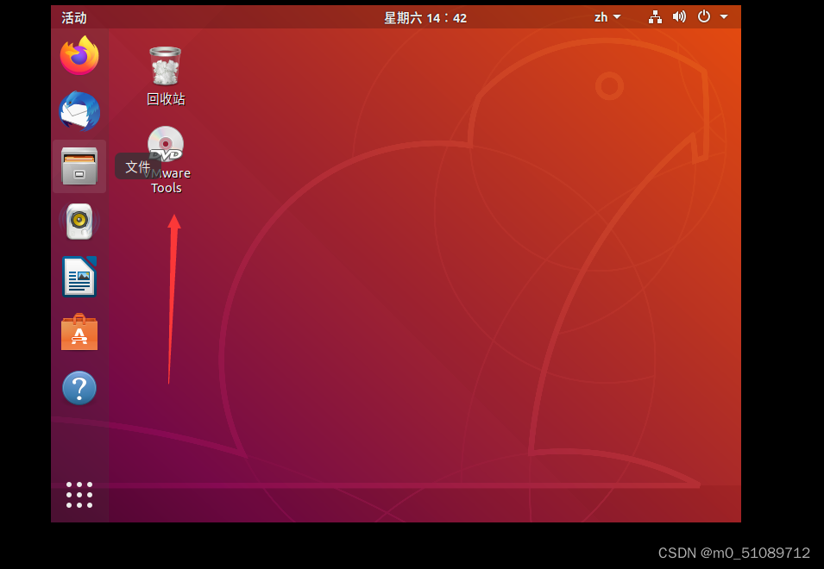
Task: Launch Firefox from the dock
Action: coord(79,56)
